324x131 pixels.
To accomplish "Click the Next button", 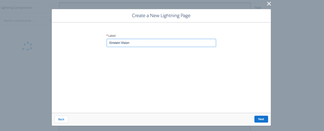I will (261, 119).
